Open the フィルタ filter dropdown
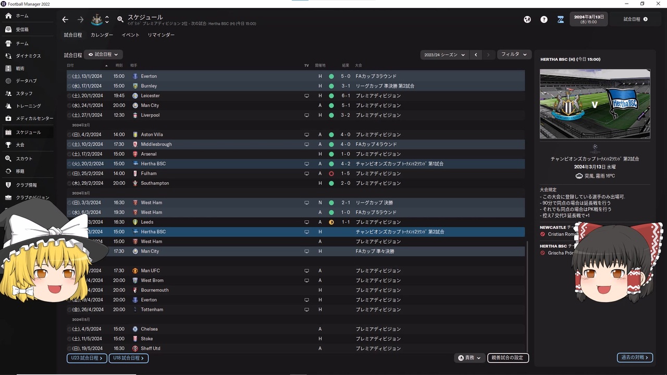 514,54
